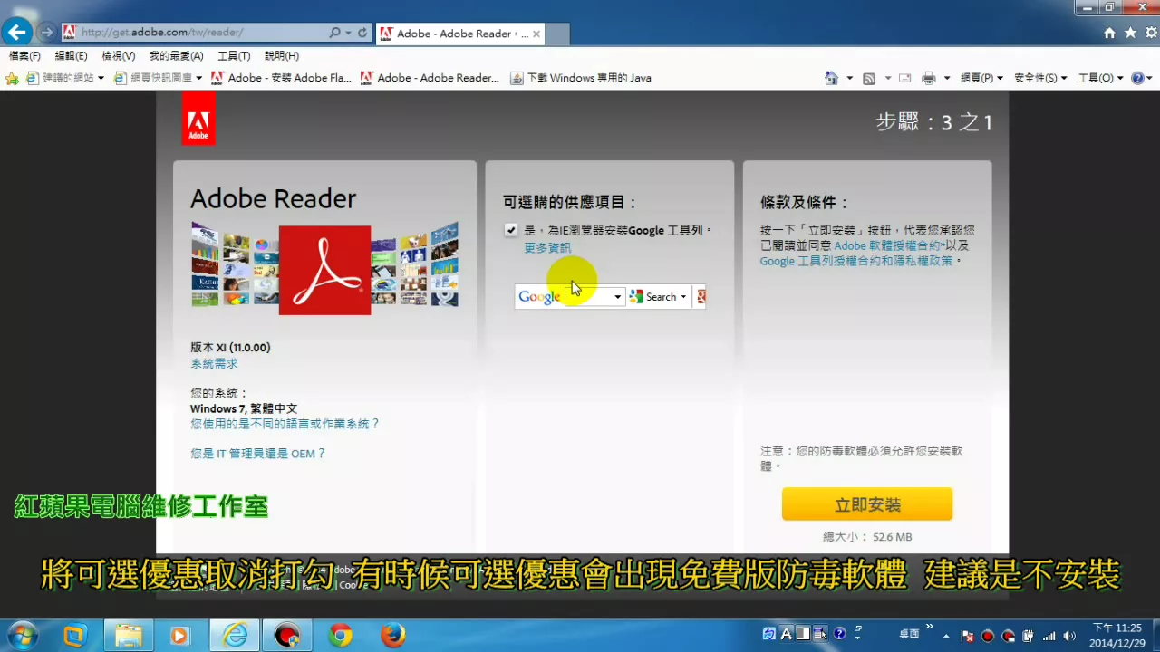
Task: Show hidden tray icons arrow
Action: pyautogui.click(x=947, y=636)
